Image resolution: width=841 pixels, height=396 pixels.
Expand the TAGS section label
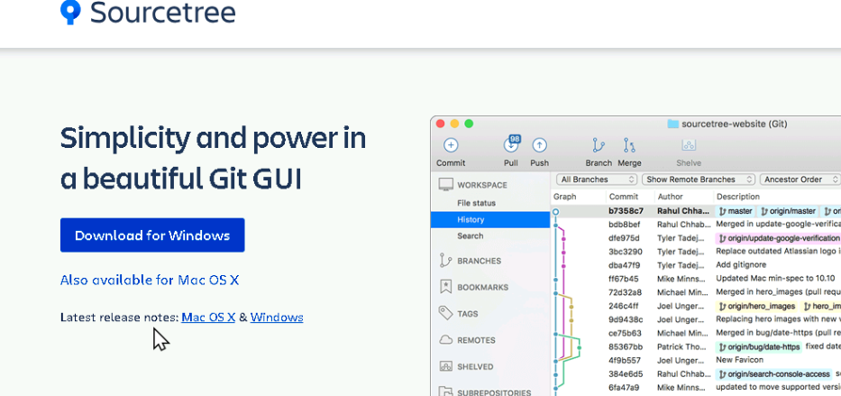click(x=467, y=313)
